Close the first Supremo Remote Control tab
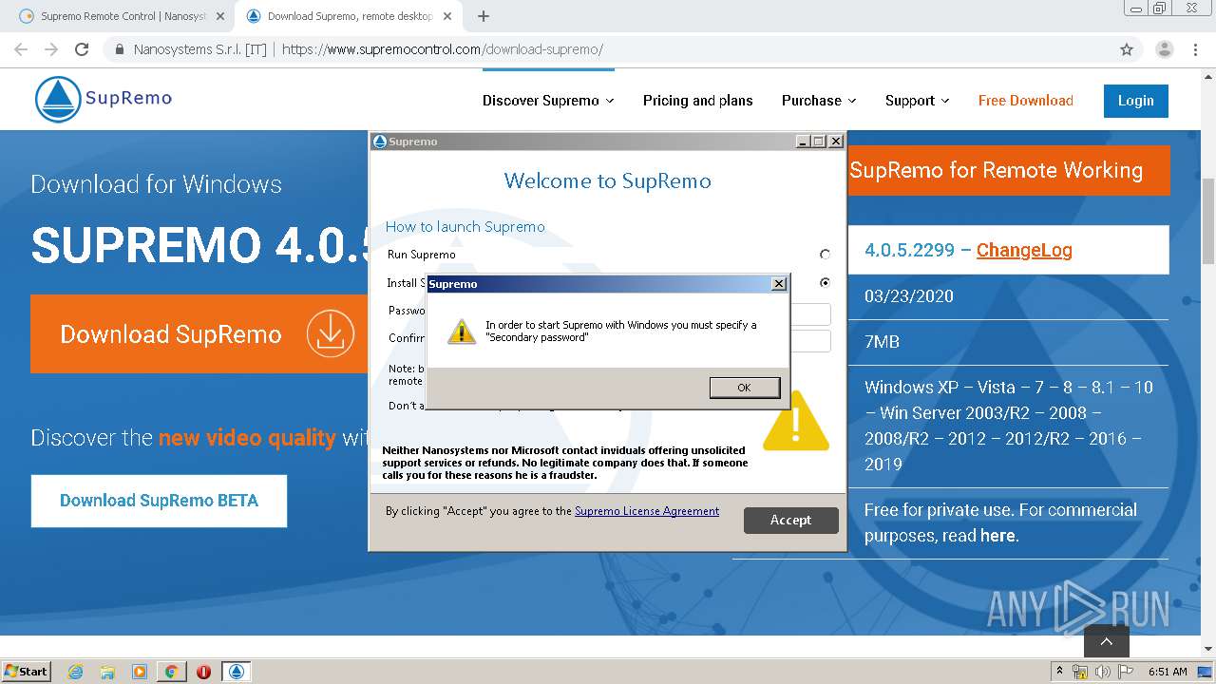The image size is (1216, 684). (220, 16)
